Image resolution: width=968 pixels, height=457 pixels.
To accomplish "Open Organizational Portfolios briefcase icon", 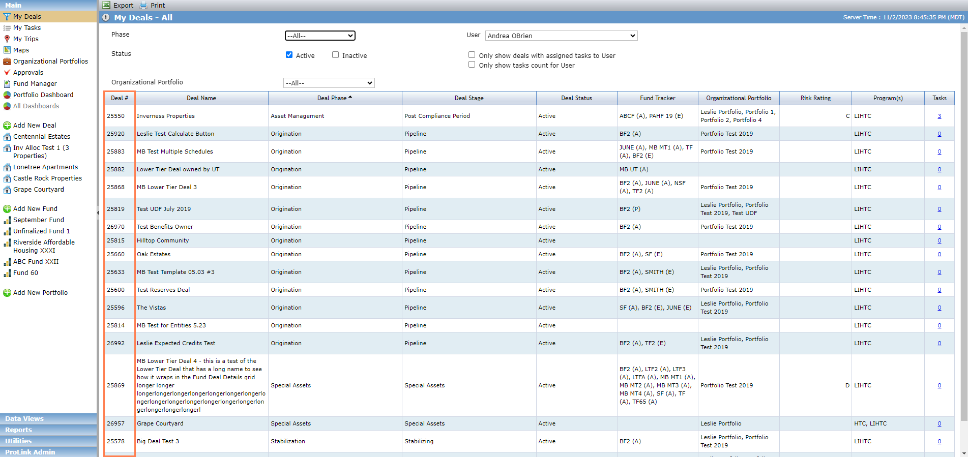I will click(7, 62).
